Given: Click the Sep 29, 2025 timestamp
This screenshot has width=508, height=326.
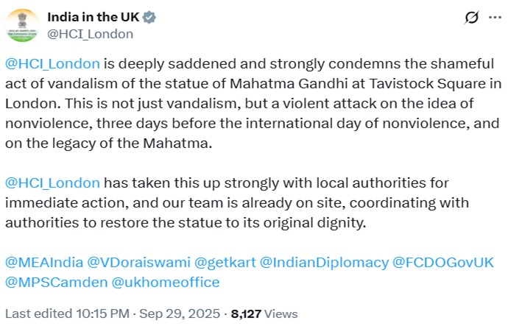Looking at the screenshot, I should [177, 313].
